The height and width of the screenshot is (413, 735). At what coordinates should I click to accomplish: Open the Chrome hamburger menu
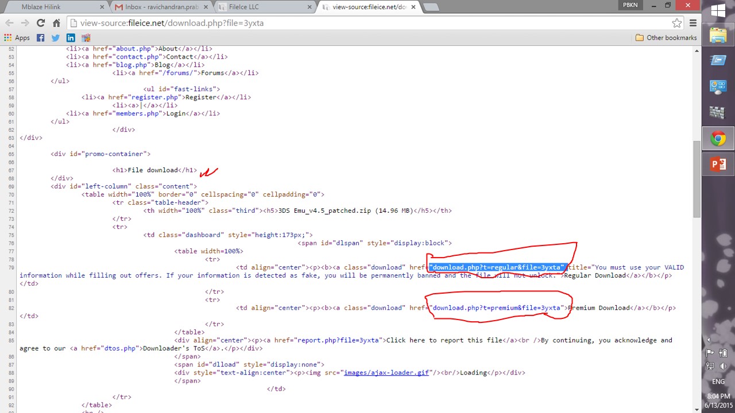(693, 23)
